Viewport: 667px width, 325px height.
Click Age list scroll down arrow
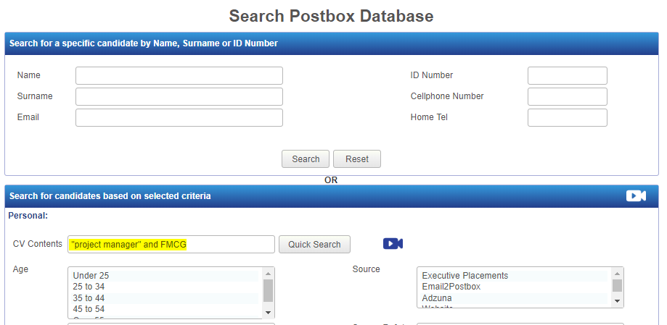click(268, 313)
